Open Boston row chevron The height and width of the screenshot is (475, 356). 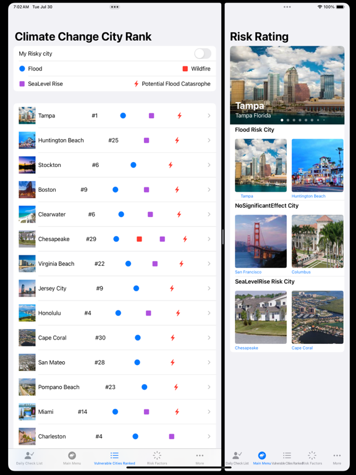209,190
